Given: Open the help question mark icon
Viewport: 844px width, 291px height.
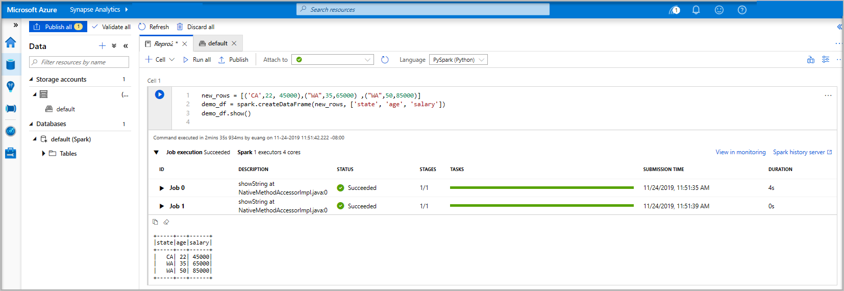Looking at the screenshot, I should [x=742, y=10].
